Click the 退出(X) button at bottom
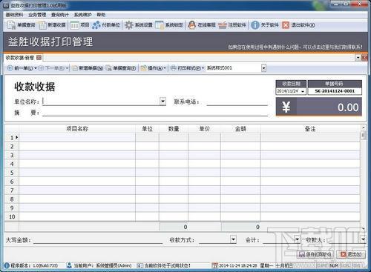The image size is (371, 272). 352,254
